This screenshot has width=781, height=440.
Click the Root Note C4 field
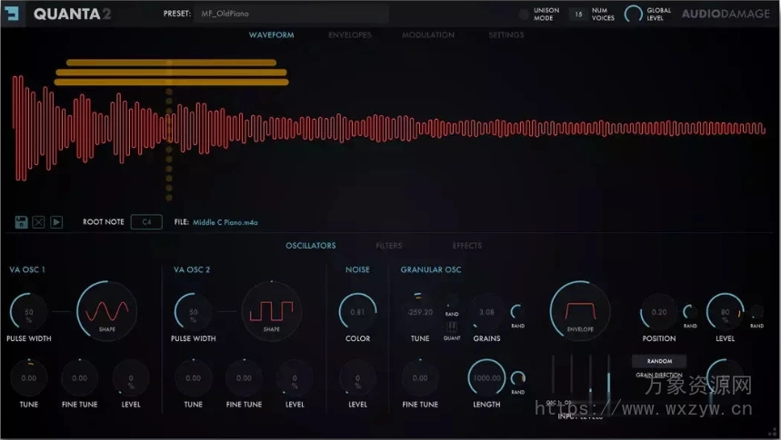(x=146, y=221)
